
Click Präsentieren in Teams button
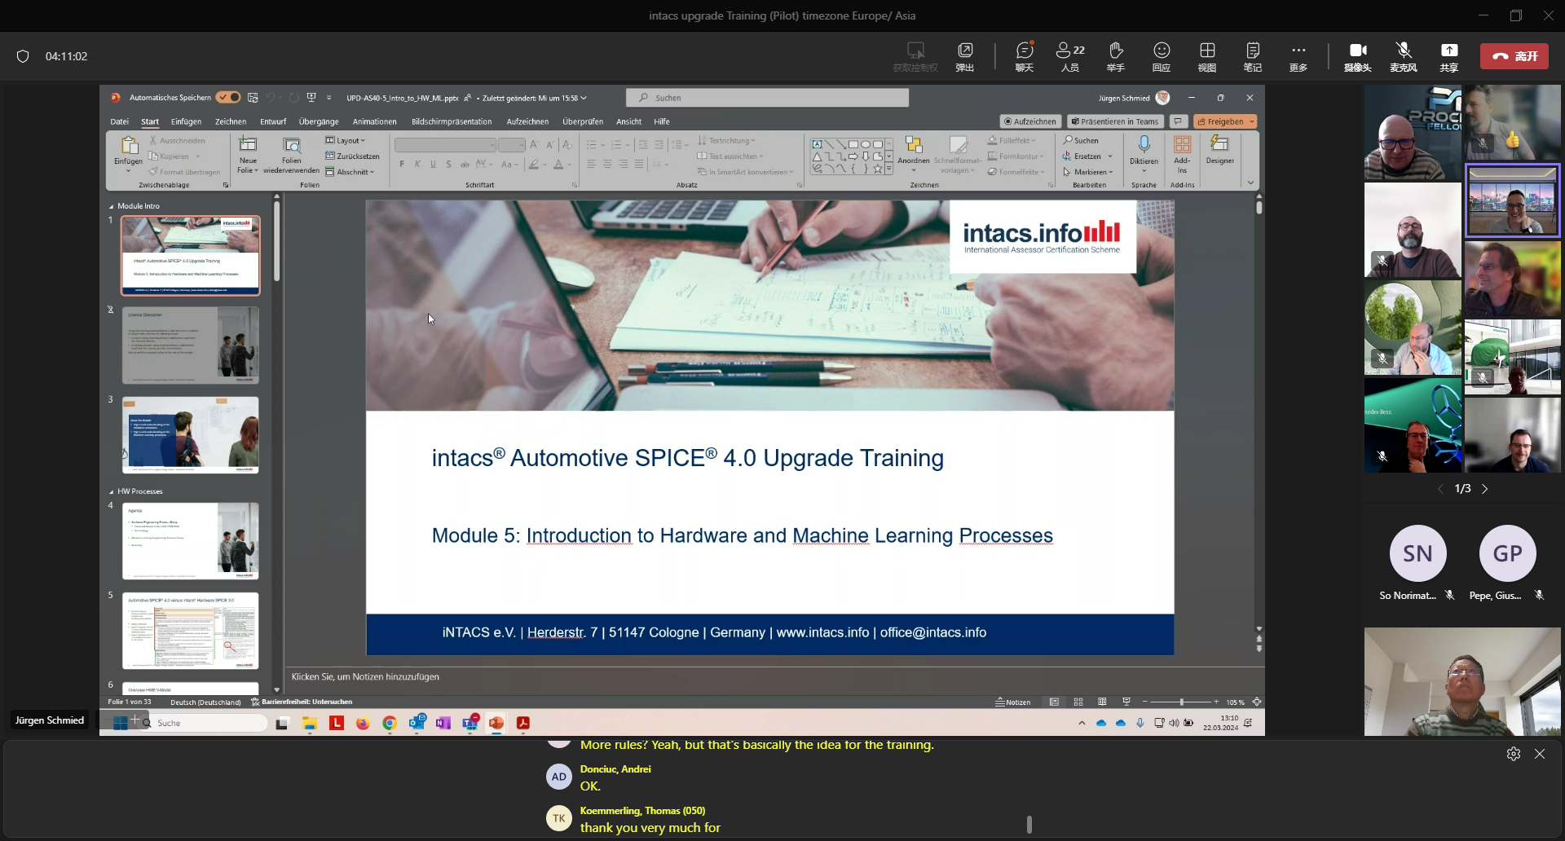coord(1114,121)
